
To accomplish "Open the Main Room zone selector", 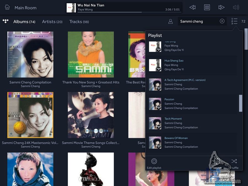I will (25, 8).
